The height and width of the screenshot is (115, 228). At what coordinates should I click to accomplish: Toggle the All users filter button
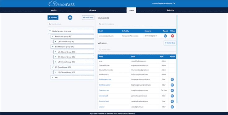(53, 18)
